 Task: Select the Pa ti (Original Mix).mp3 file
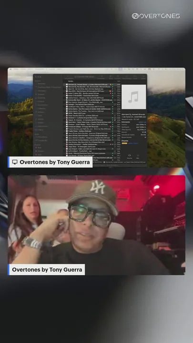93,142
